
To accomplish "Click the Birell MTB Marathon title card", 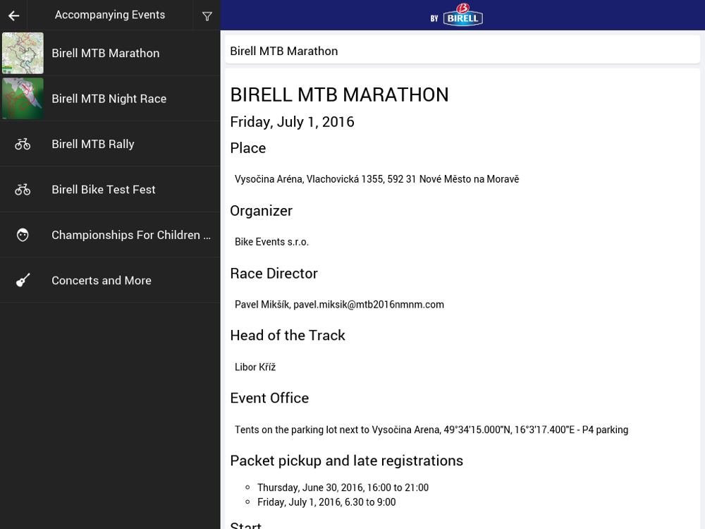I will coord(462,50).
